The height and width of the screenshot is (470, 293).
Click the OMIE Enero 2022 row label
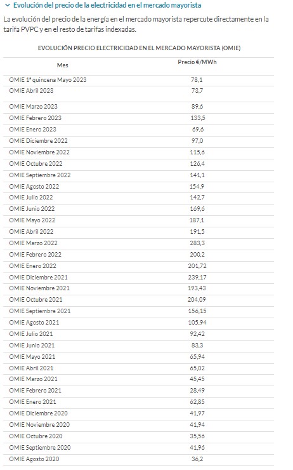point(32,266)
